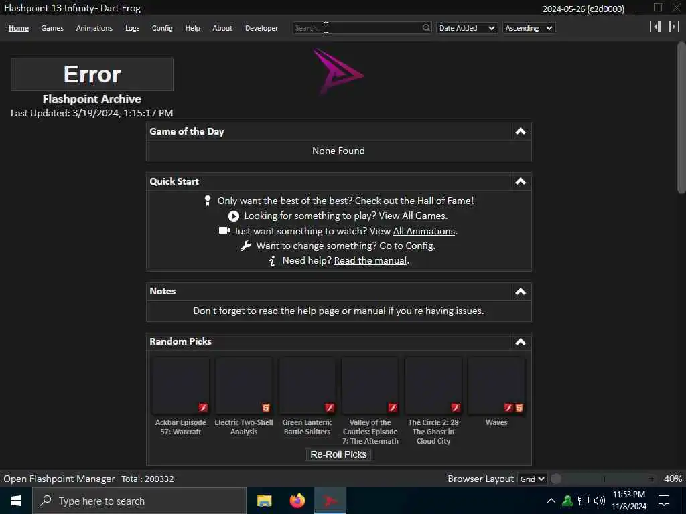Open the Ascending order dropdown
The image size is (686, 514).
coord(529,28)
